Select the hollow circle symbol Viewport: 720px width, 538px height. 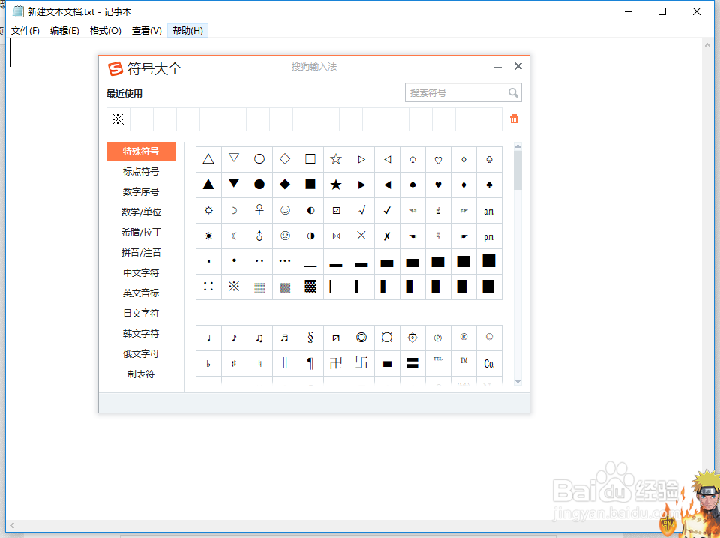[x=259, y=158]
